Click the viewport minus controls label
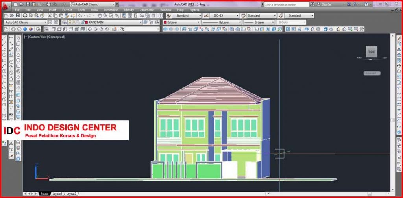This screenshot has width=403, height=198. tap(26, 37)
